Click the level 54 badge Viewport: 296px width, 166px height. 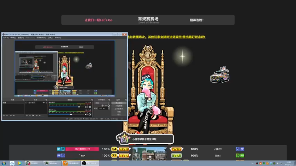pos(114,149)
